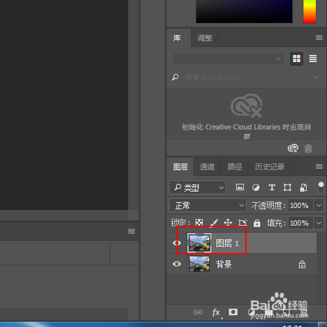Viewport: 327px width, 327px height.
Task: Open the opacity slider dropdown arrow
Action: pyautogui.click(x=318, y=205)
